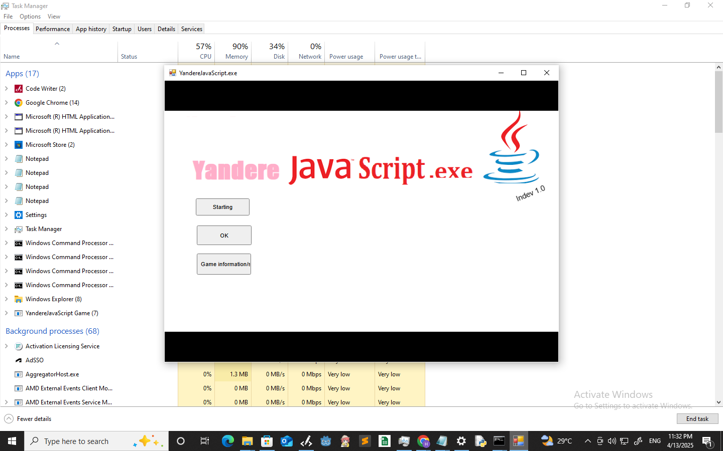
Task: Open Godot engine icon on the taskbar
Action: 325,441
